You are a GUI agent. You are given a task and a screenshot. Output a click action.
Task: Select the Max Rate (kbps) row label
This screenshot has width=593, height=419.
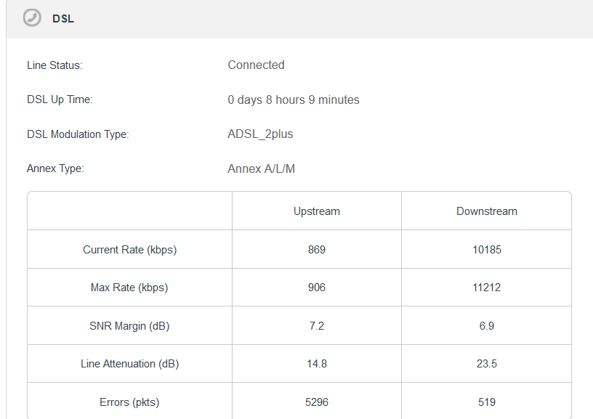tap(129, 288)
